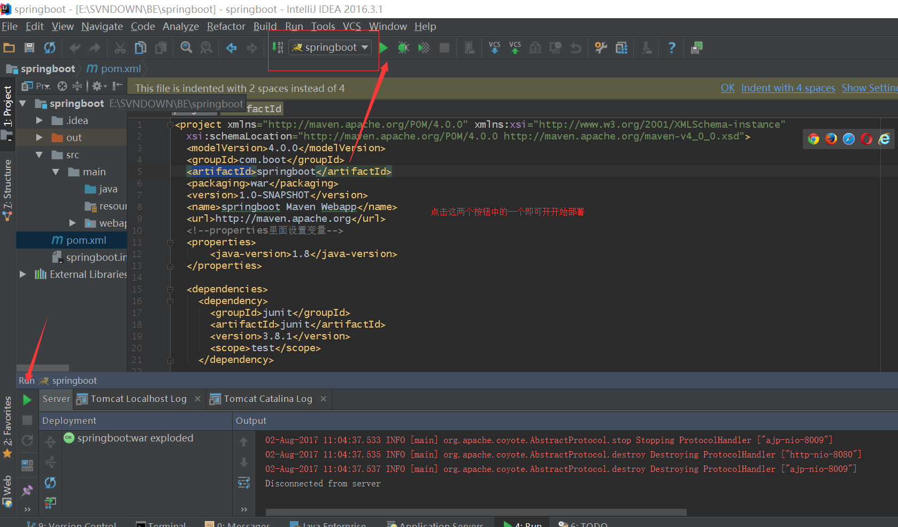The height and width of the screenshot is (527, 898).
Task: Click Scroll from Source target icon in Project panel
Action: click(x=62, y=86)
